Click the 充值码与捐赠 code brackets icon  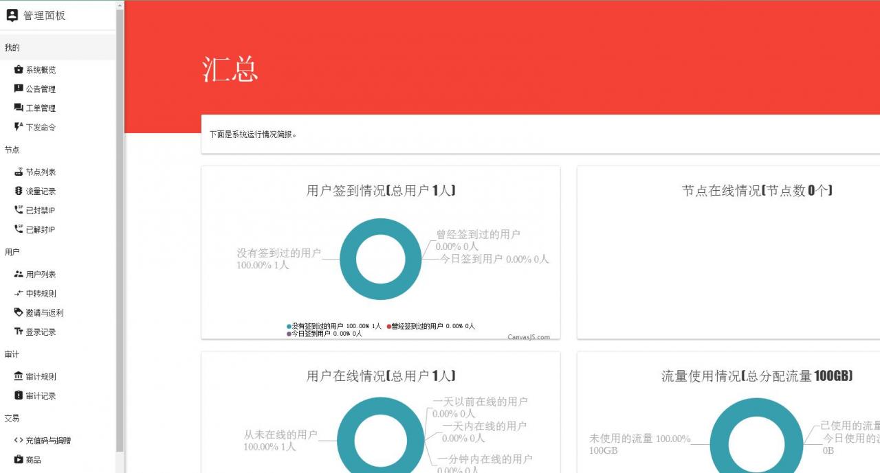coord(19,440)
